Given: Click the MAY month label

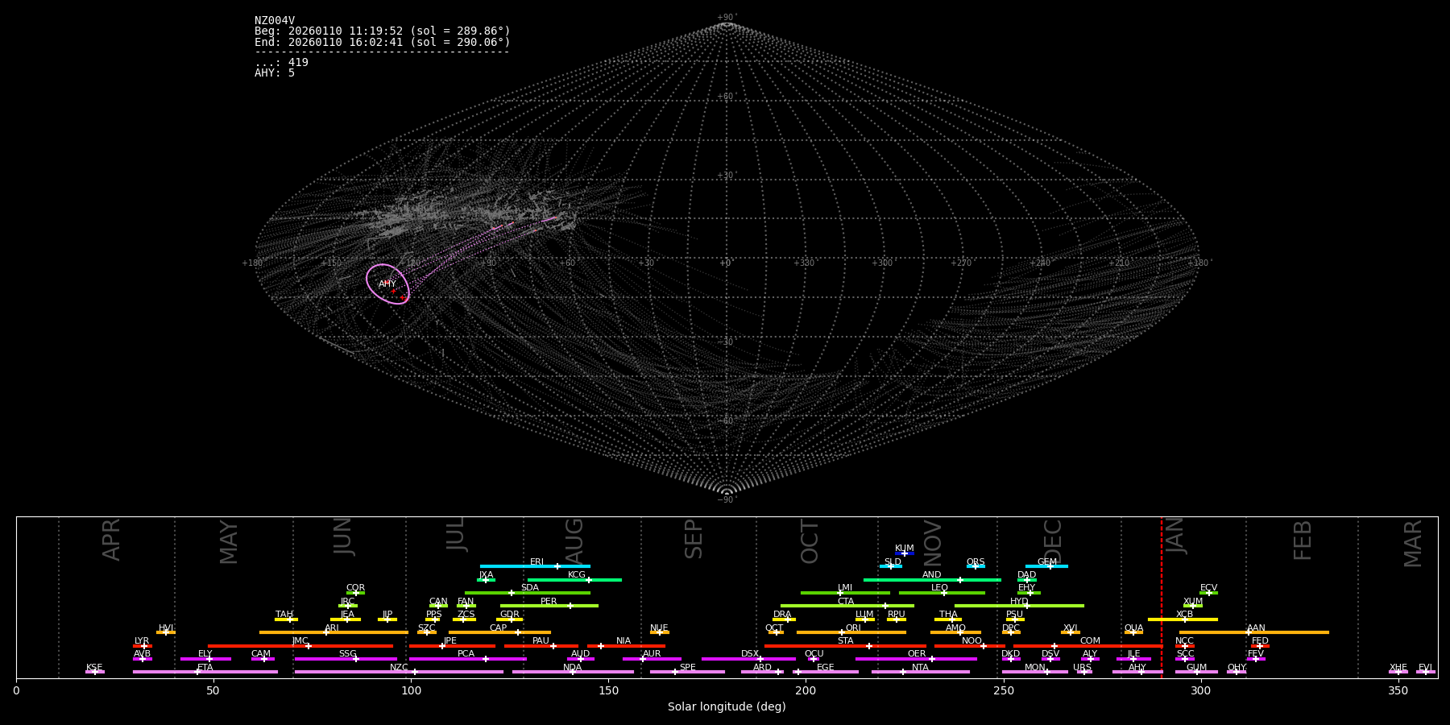Looking at the screenshot, I should (x=229, y=542).
